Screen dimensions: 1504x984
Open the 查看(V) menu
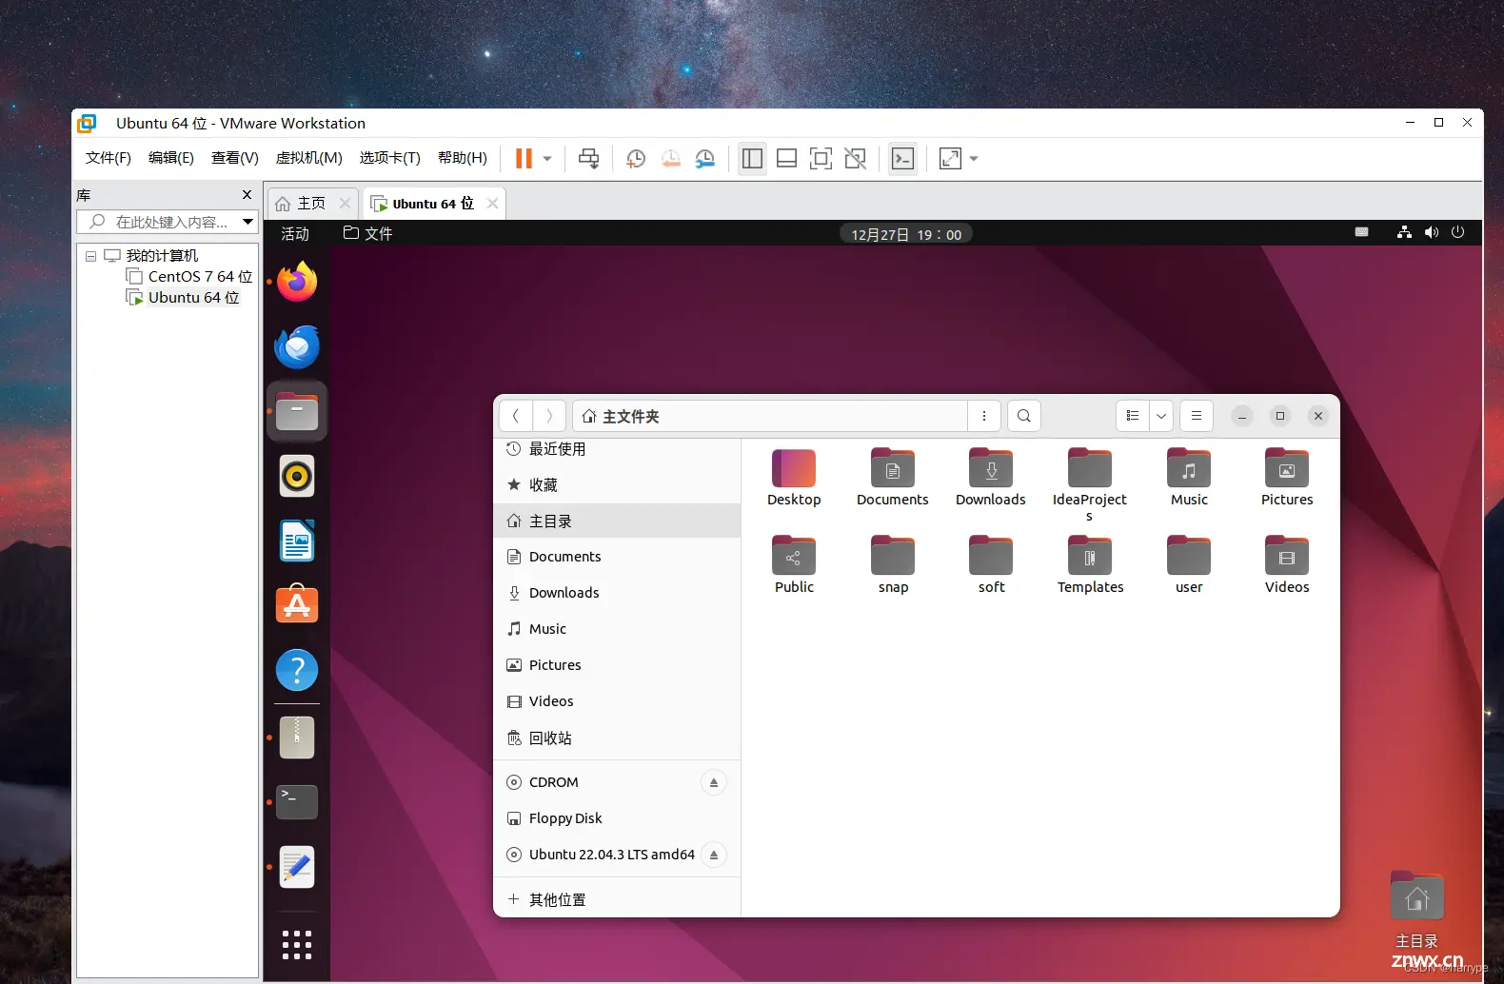coord(235,158)
